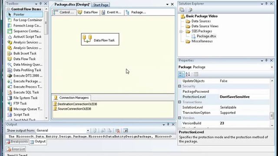Select the Message Queue Task item

[x=25, y=109]
